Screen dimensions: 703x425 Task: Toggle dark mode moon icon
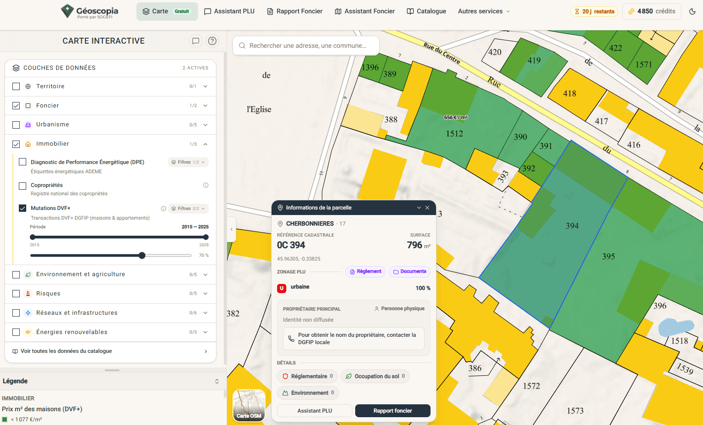692,11
